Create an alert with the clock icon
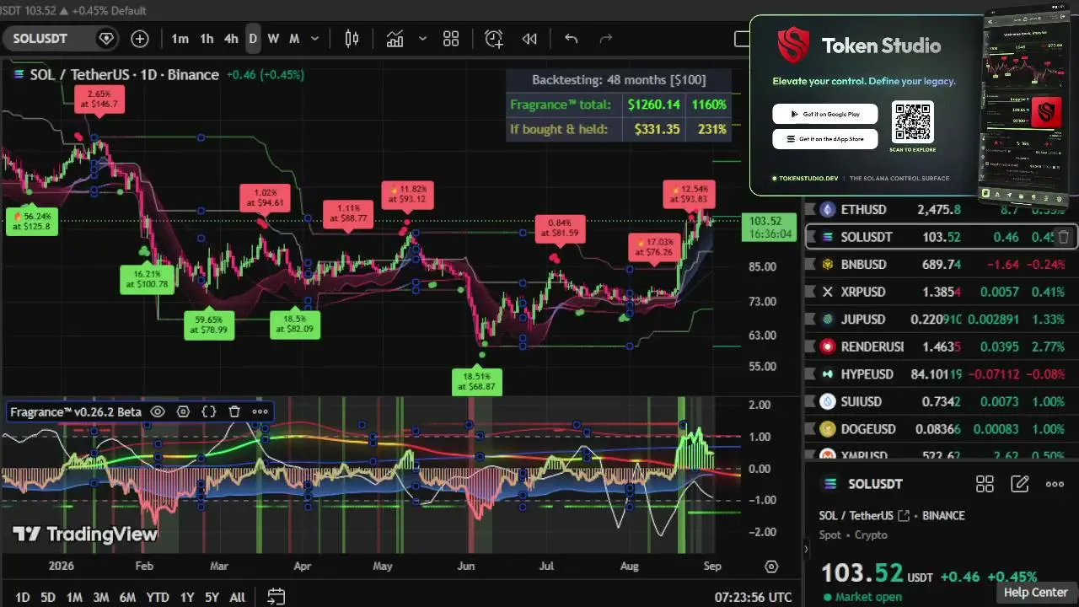This screenshot has width=1079, height=607. coord(494,39)
